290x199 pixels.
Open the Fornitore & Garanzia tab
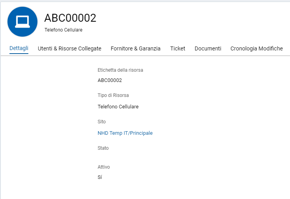[x=136, y=48]
